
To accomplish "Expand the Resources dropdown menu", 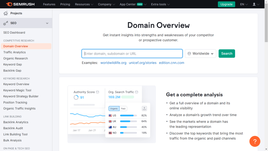I will tap(84, 4).
